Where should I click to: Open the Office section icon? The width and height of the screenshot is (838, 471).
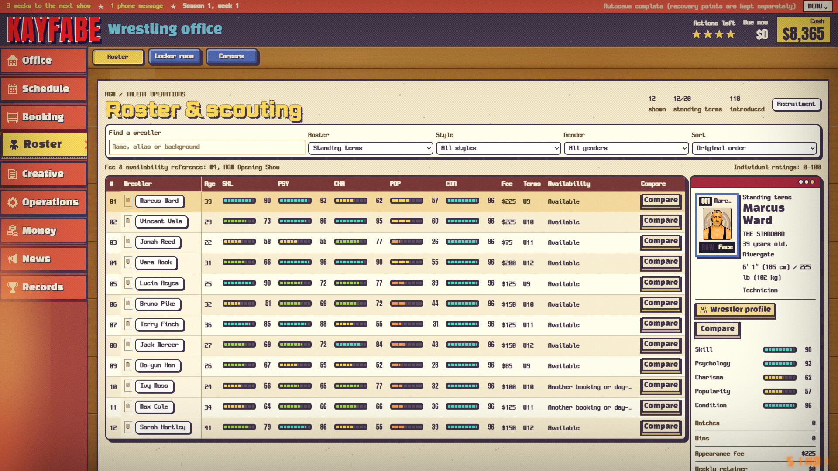tap(13, 61)
